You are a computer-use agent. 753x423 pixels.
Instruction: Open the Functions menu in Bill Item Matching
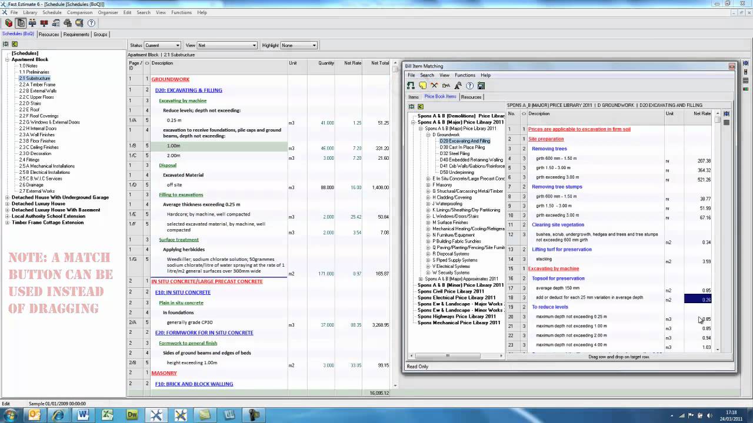465,75
